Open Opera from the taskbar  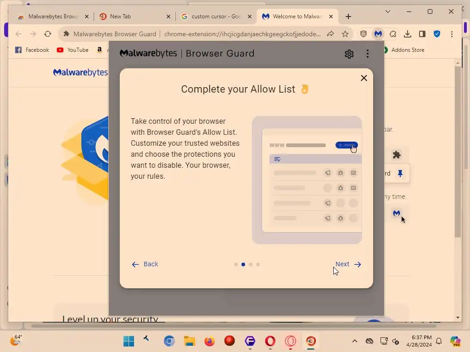270,341
